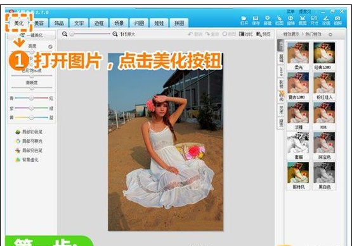Select the 局部变色笔 tool
352x246 pixels.
click(x=29, y=151)
